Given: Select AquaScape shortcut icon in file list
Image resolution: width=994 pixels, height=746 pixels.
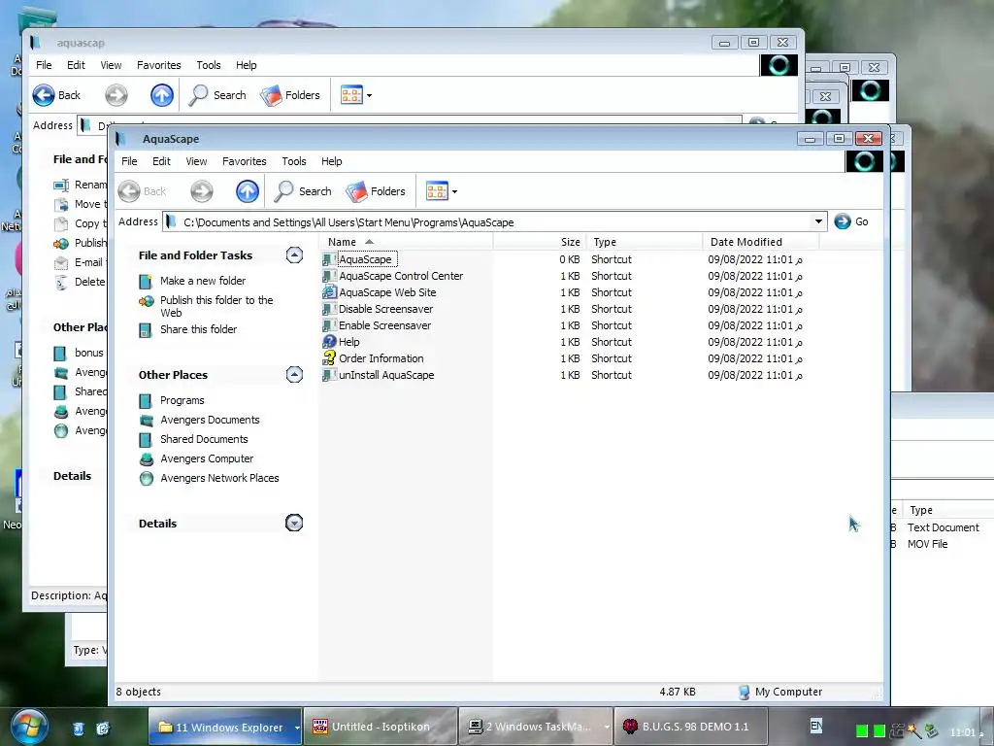Looking at the screenshot, I should point(329,259).
